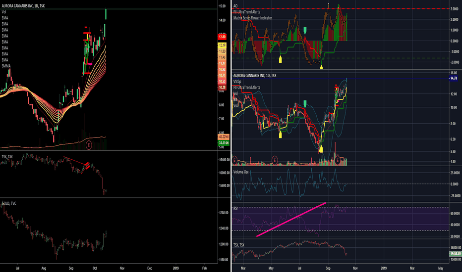The width and height of the screenshot is (462, 272).
Task: Click the yellow up-arrow alert at the August low on the right price chart
Action: tap(321, 149)
